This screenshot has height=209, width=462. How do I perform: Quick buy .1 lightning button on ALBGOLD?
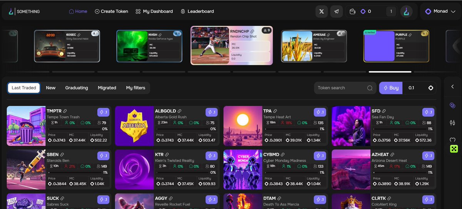click(211, 112)
